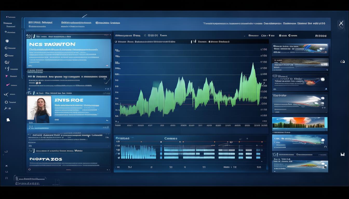This screenshot has width=349, height=199.
Task: Click the eye icon on the right edge
Action: point(343,61)
